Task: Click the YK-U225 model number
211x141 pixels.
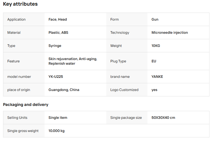Action: [56, 77]
